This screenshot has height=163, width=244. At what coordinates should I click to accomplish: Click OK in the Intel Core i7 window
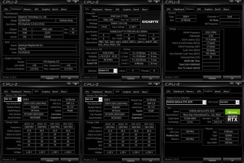click(150, 78)
